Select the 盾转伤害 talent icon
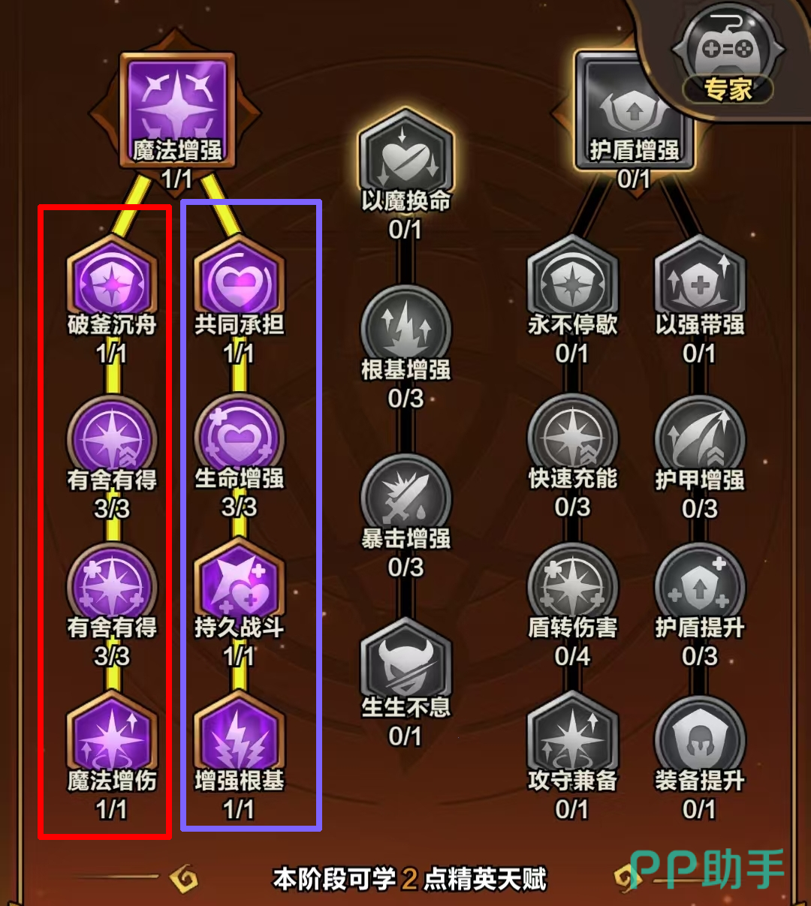The width and height of the screenshot is (811, 906). pos(572,584)
